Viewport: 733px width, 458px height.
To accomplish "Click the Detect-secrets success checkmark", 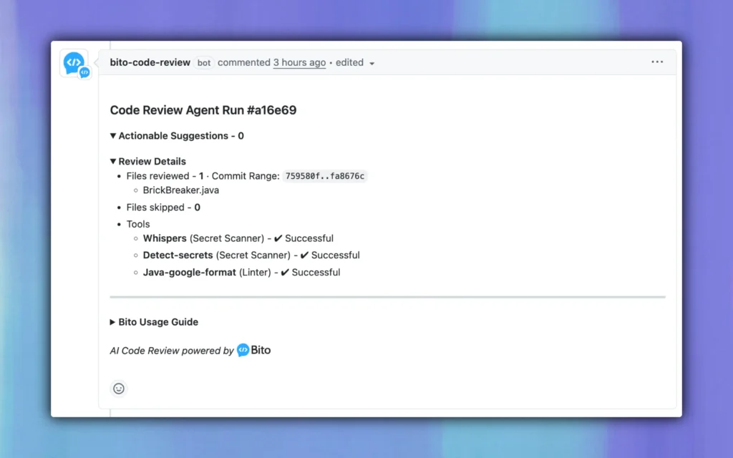I will point(304,255).
